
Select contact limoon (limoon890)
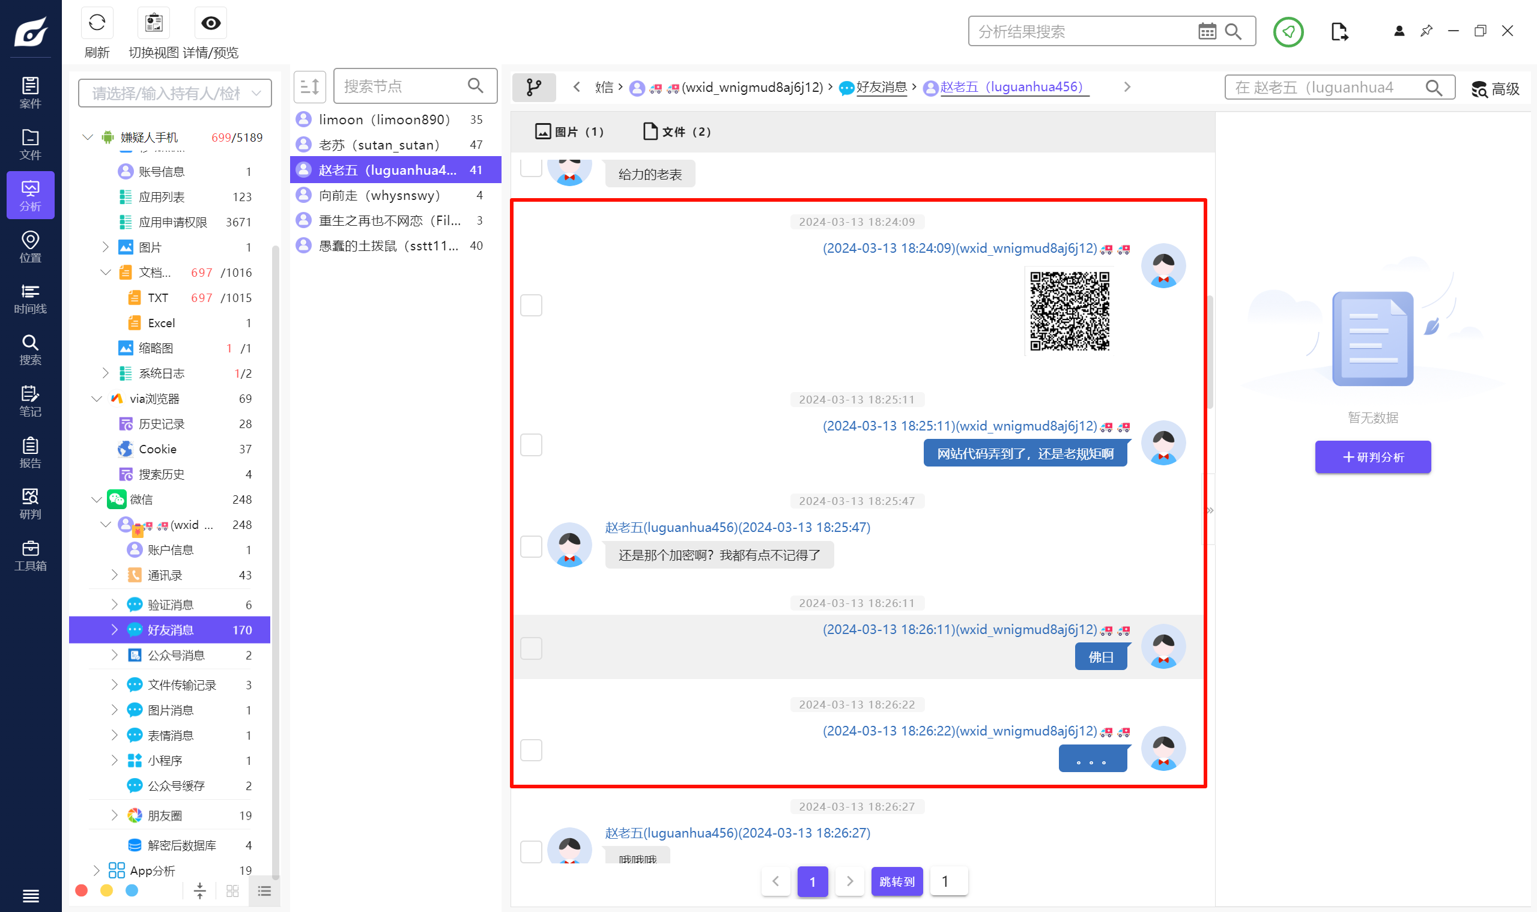click(x=395, y=119)
